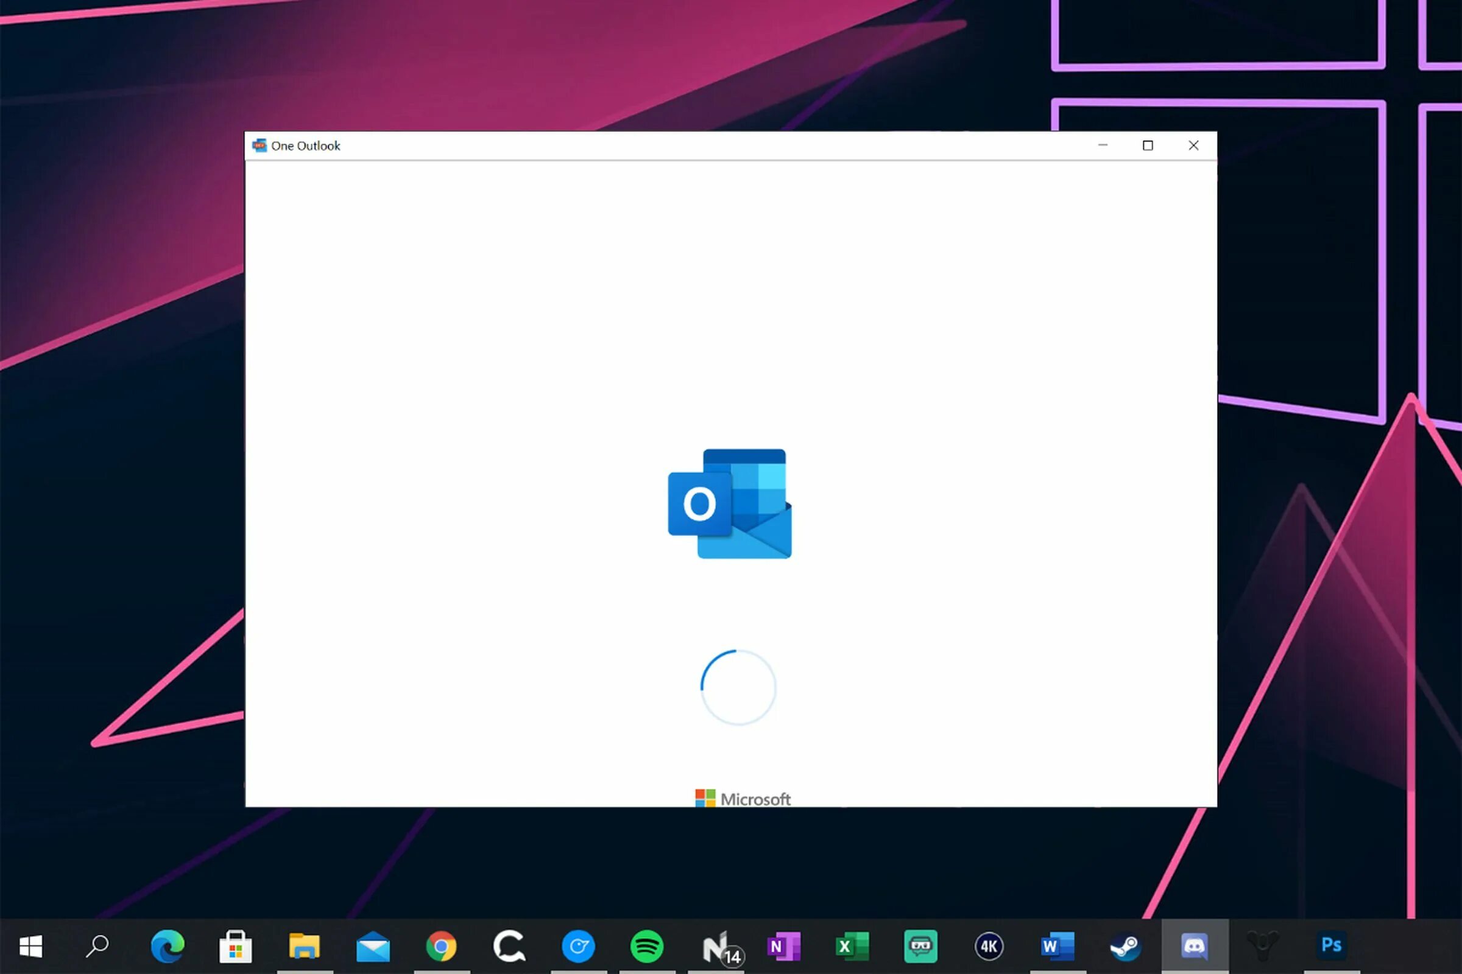Launch Excel from taskbar

point(852,946)
